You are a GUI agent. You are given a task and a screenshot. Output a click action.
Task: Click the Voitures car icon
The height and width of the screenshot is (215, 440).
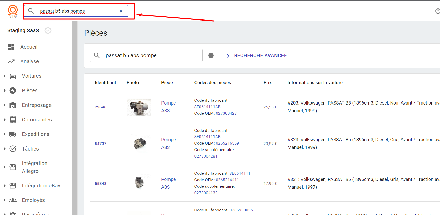(x=13, y=76)
